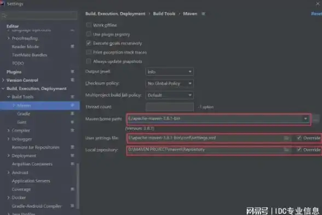Uncheck Execute goals recursively
The width and height of the screenshot is (322, 215).
tap(89, 43)
